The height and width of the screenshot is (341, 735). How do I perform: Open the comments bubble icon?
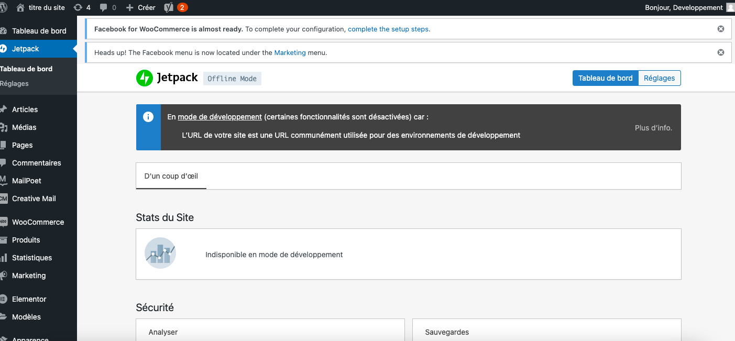[104, 7]
